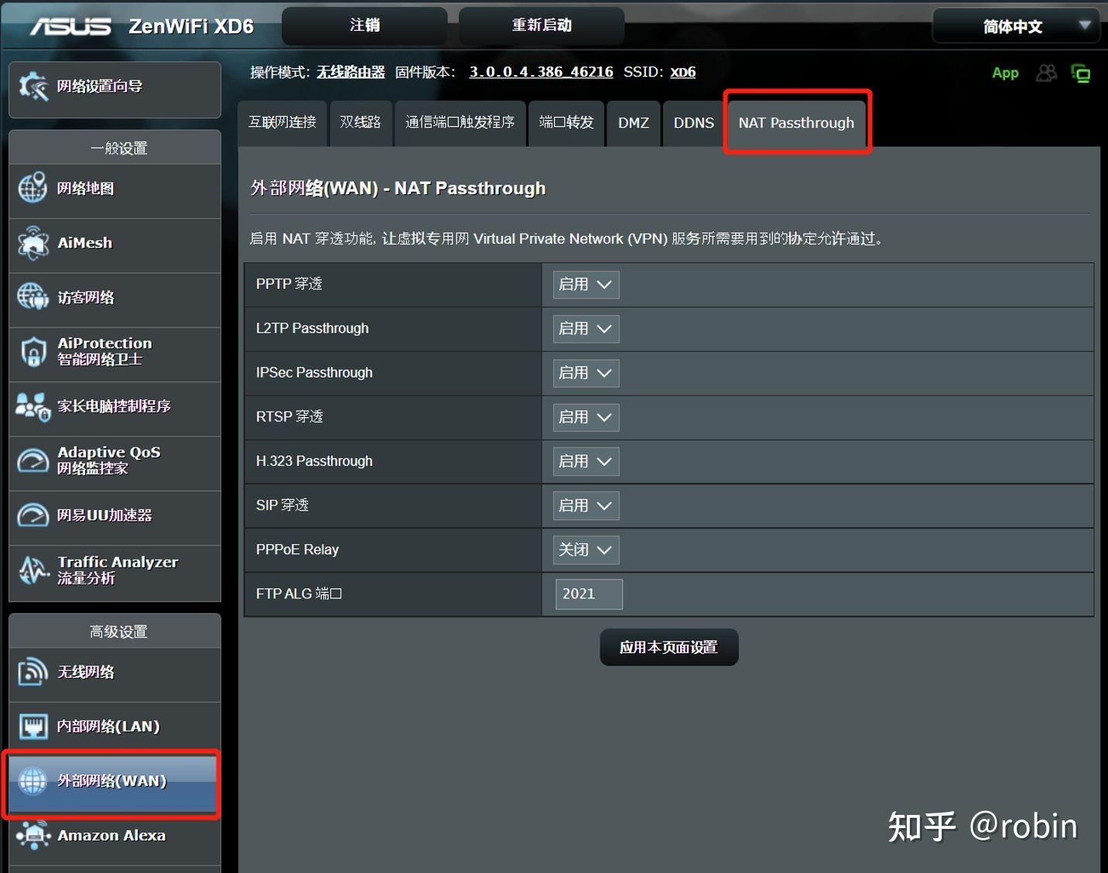The height and width of the screenshot is (873, 1108).
Task: Click the parental controls people icon
Action: pyautogui.click(x=32, y=406)
